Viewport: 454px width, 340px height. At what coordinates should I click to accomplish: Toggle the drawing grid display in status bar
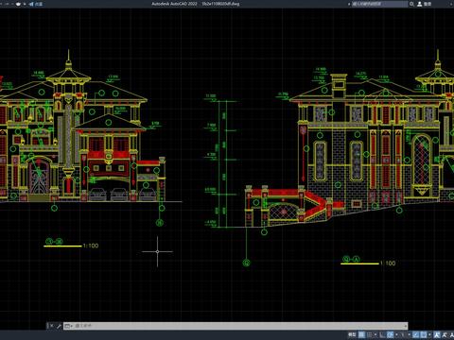(x=361, y=334)
